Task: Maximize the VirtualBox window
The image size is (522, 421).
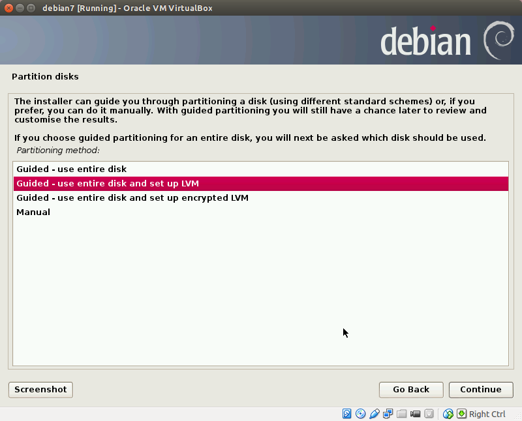Action: pyautogui.click(x=31, y=8)
